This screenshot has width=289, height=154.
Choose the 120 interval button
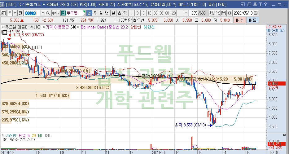tap(173, 13)
